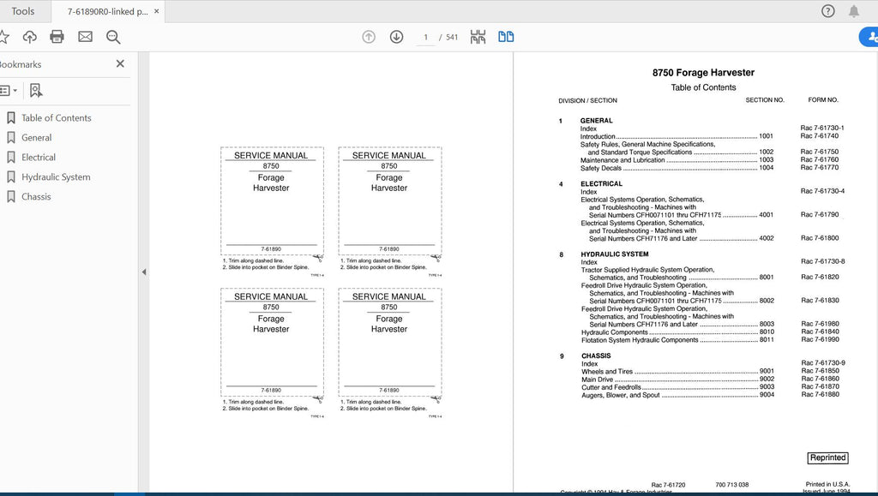
Task: Go to previous page arrow up
Action: point(369,37)
